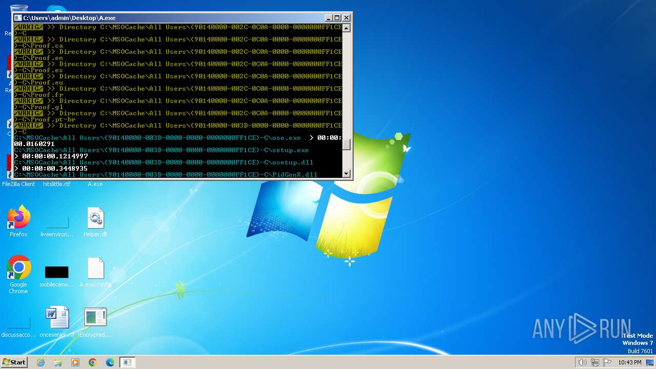Click the A.exe console taskbar button
The height and width of the screenshot is (369, 656).
click(x=128, y=362)
